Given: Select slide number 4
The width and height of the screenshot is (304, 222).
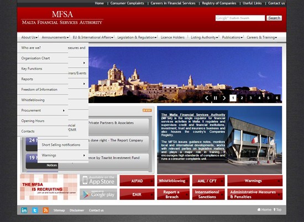Looking at the screenshot, I should tap(259, 98).
